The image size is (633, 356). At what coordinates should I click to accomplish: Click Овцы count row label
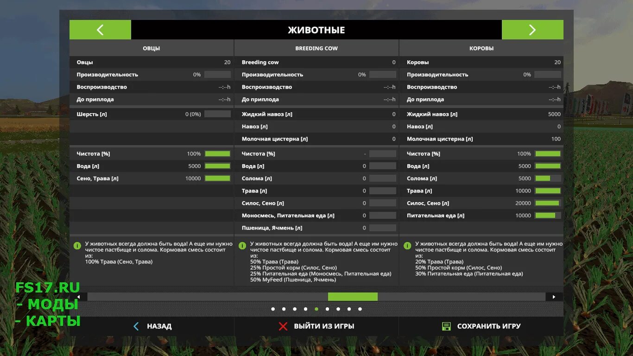[85, 62]
